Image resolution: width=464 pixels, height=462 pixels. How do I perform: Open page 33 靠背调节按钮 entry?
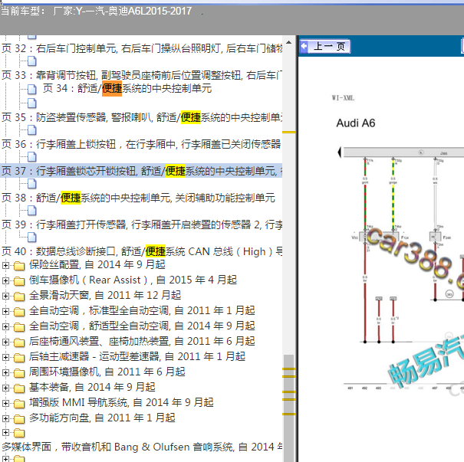click(x=142, y=75)
